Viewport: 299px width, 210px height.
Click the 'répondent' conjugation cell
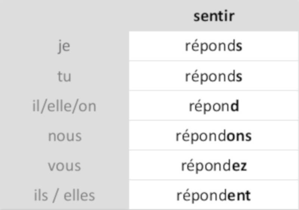tap(213, 195)
